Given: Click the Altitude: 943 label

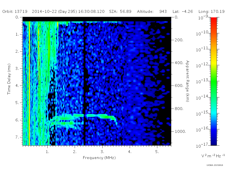Looking at the screenshot, I should (152, 11).
